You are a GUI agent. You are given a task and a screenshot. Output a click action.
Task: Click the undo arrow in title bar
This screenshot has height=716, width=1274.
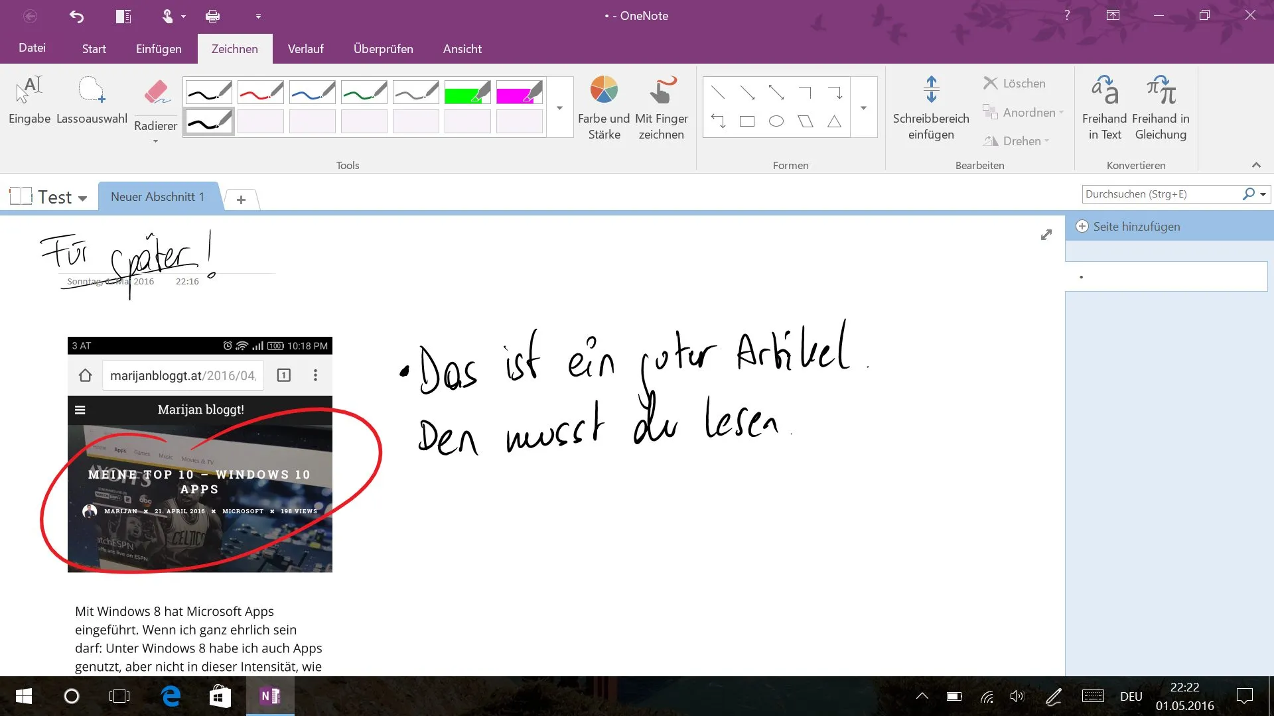pos(76,16)
